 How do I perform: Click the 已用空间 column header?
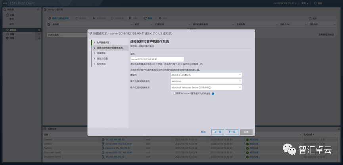[x=159, y=25]
